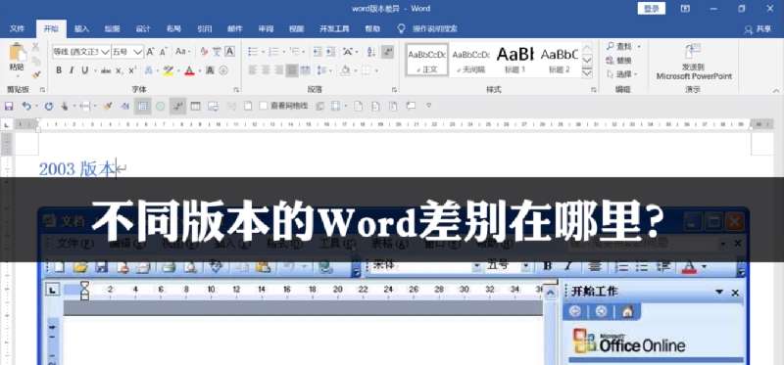Open the 设计 Design tab

tap(143, 29)
